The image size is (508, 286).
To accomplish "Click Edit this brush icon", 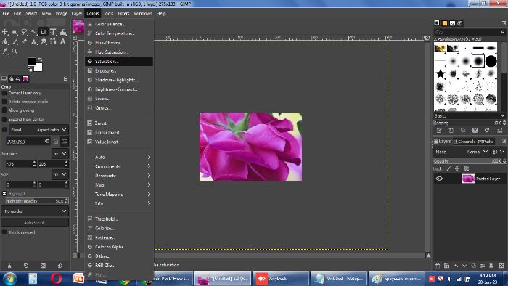I will pos(439,131).
